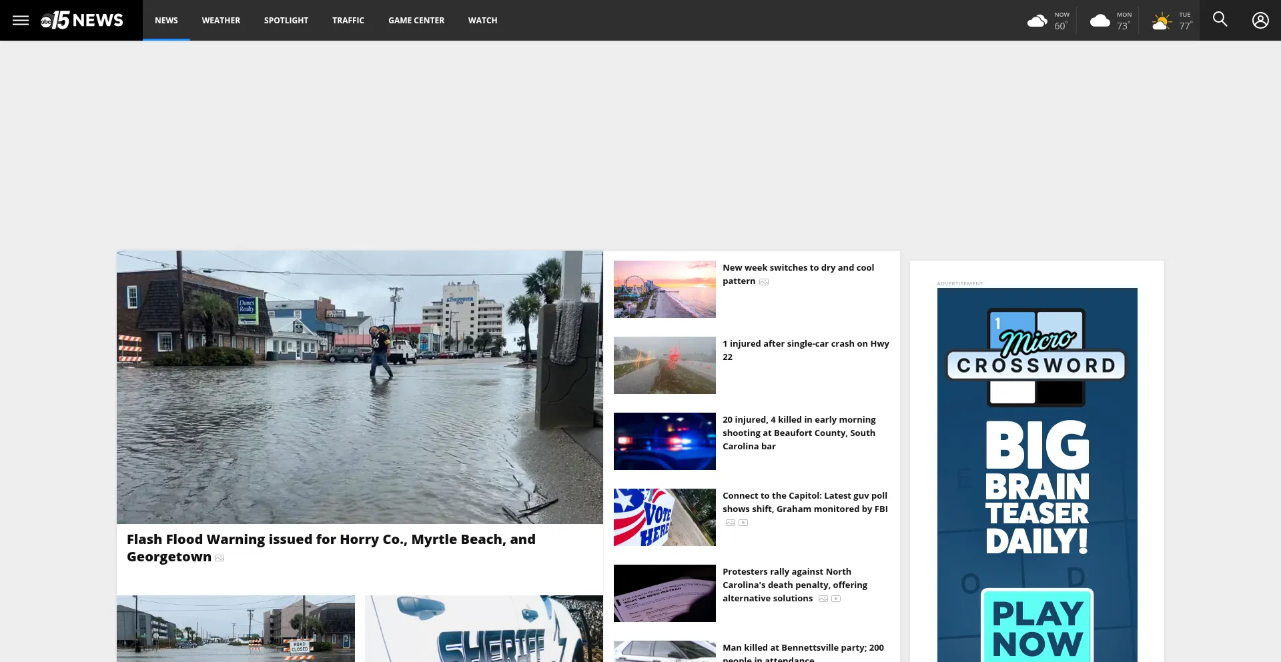Screen dimensions: 1281x662
Task: Click Monday's 73° cloudy forecast icon
Action: click(1100, 21)
